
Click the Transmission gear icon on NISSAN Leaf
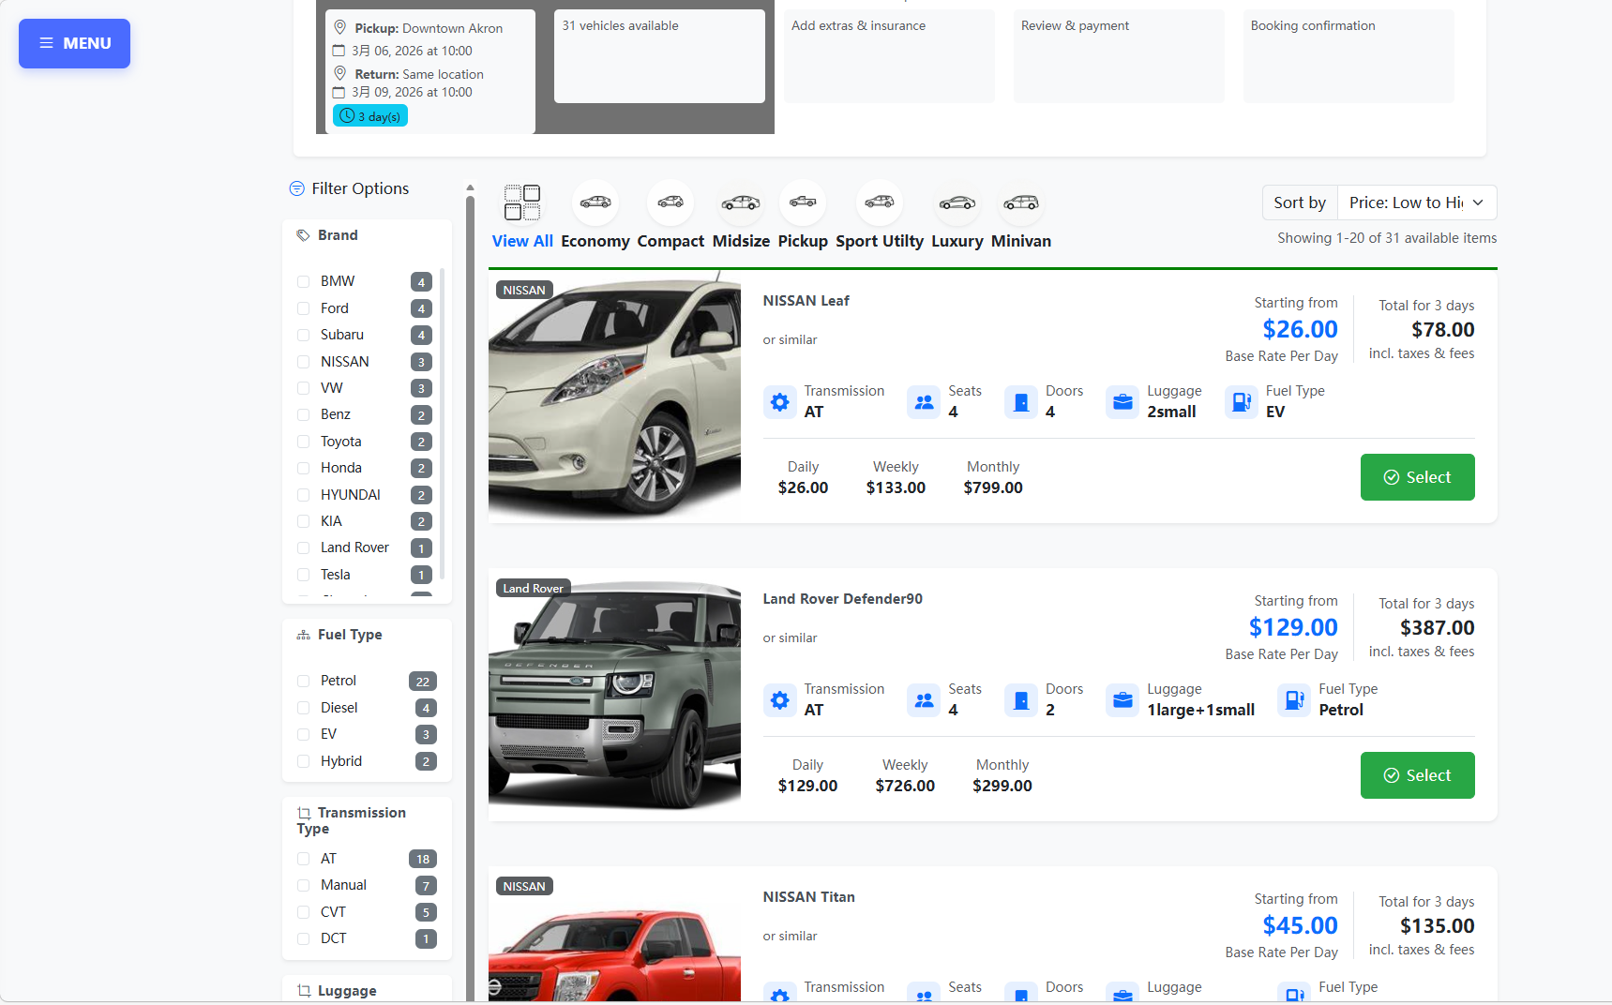779,401
